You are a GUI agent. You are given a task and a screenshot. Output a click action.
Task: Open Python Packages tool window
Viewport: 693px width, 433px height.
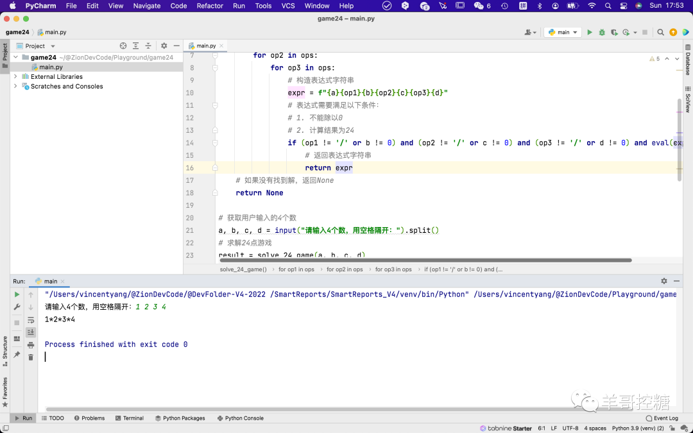point(180,418)
